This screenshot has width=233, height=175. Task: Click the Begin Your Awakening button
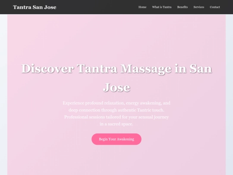pos(116,139)
